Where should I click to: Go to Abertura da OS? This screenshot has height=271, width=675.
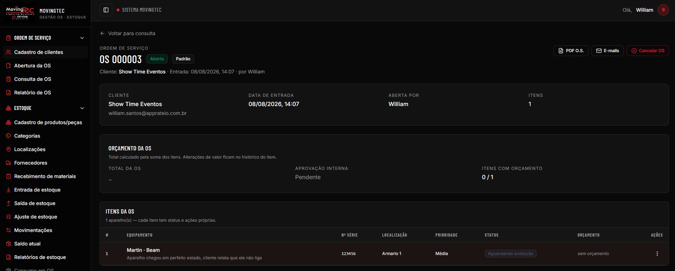pyautogui.click(x=45, y=66)
